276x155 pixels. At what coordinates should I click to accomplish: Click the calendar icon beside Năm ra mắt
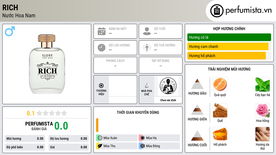pyautogui.click(x=102, y=31)
